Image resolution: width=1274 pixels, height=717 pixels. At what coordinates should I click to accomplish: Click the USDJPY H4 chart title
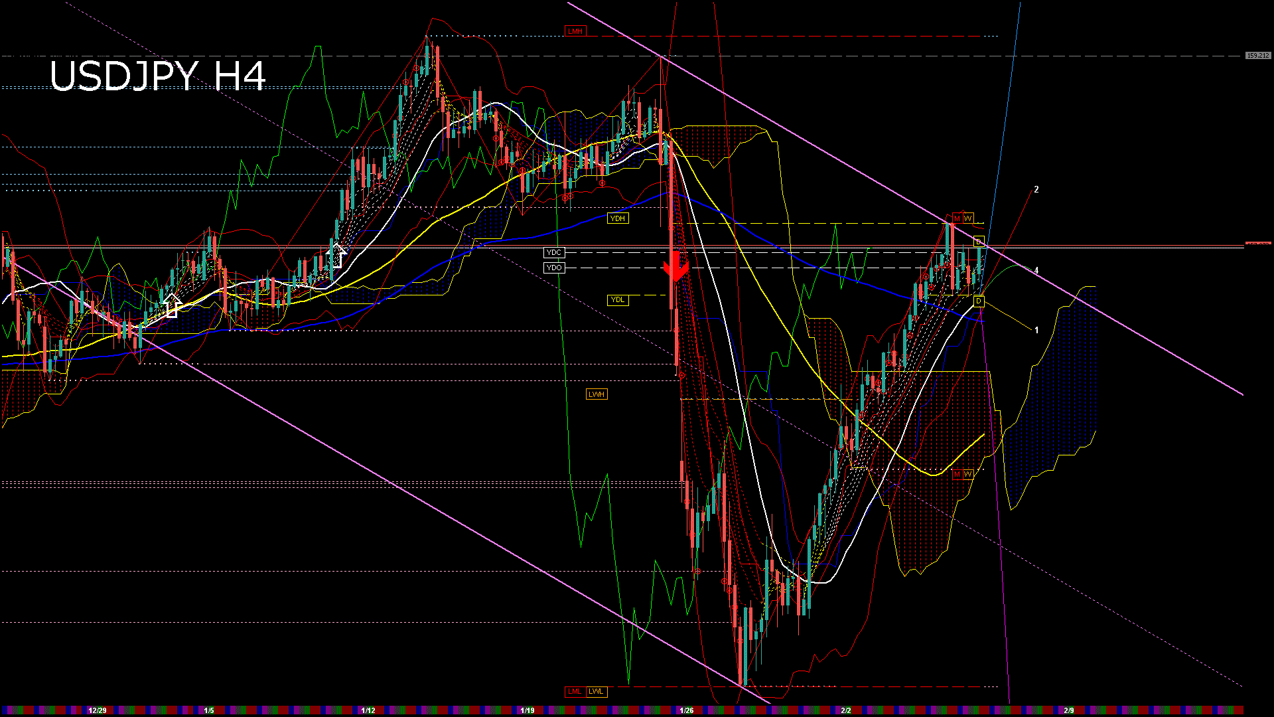158,76
